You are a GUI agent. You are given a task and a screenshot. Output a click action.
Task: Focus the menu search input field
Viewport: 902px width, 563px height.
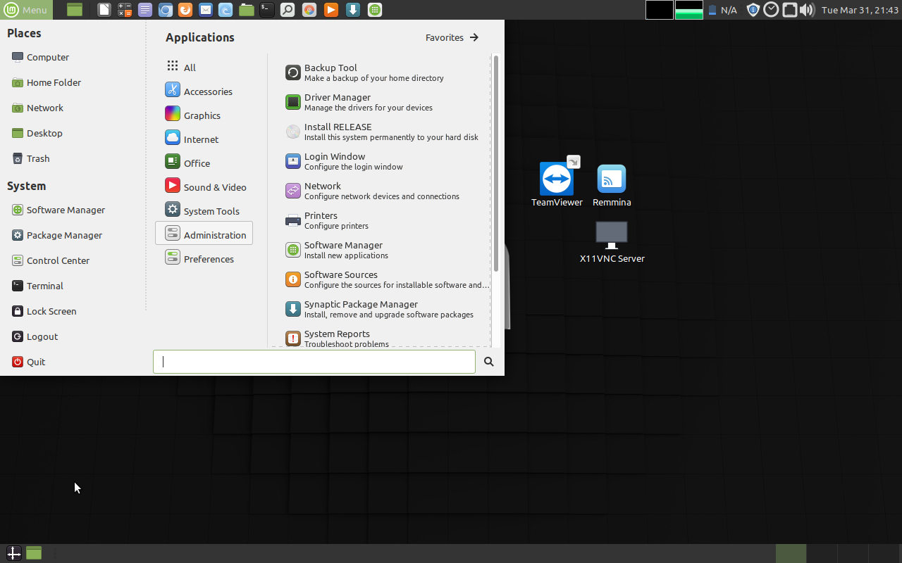pyautogui.click(x=314, y=362)
